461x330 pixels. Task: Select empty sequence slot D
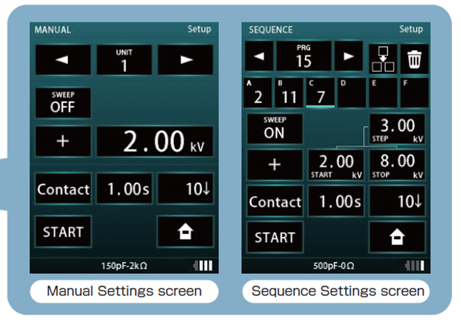(352, 92)
